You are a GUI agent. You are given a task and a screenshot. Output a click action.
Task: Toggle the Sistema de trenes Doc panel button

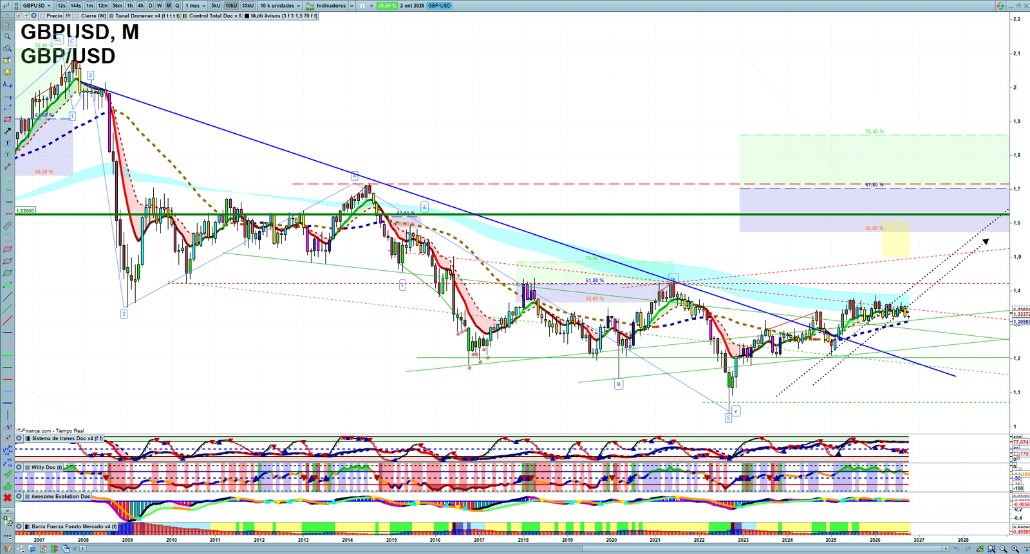[19, 438]
